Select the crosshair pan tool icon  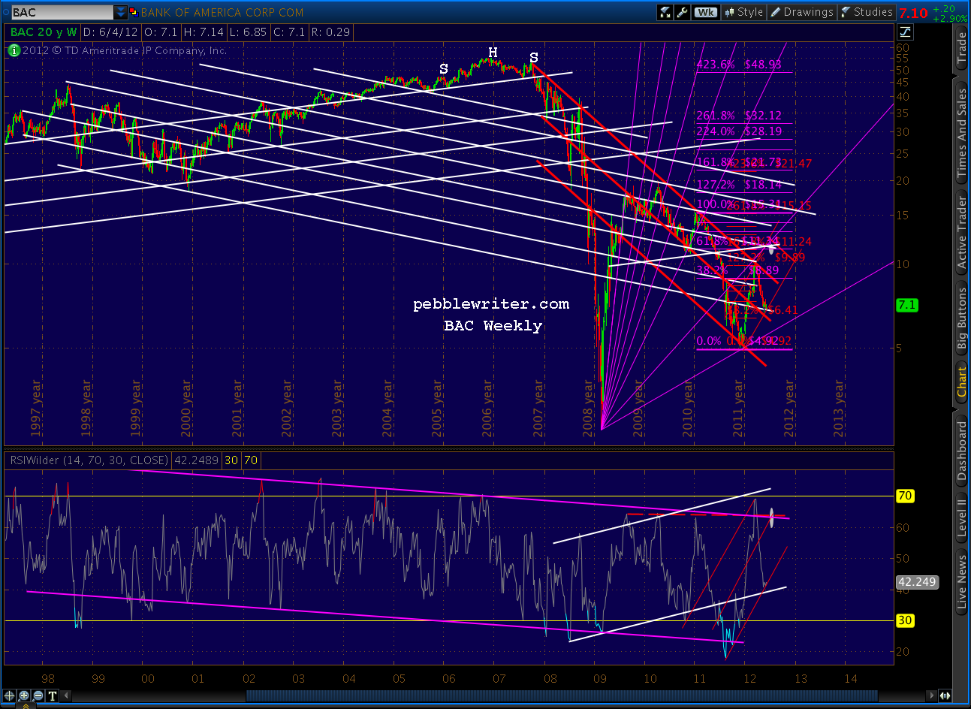11,696
